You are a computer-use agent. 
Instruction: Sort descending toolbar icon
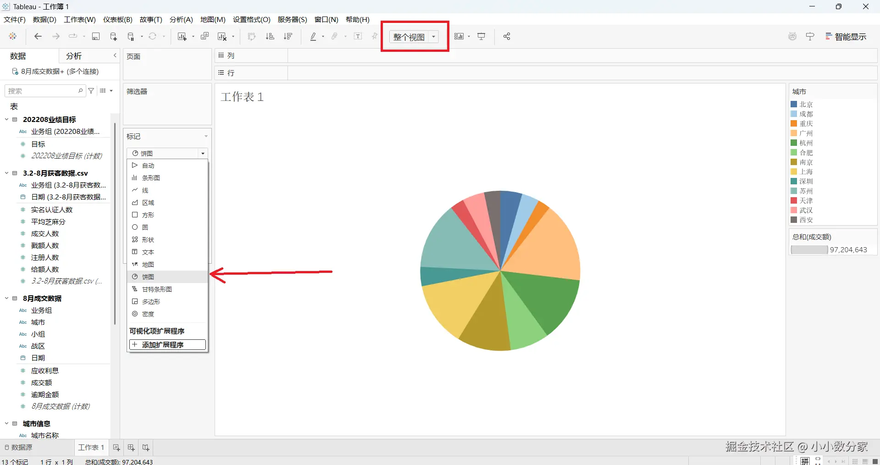point(288,36)
